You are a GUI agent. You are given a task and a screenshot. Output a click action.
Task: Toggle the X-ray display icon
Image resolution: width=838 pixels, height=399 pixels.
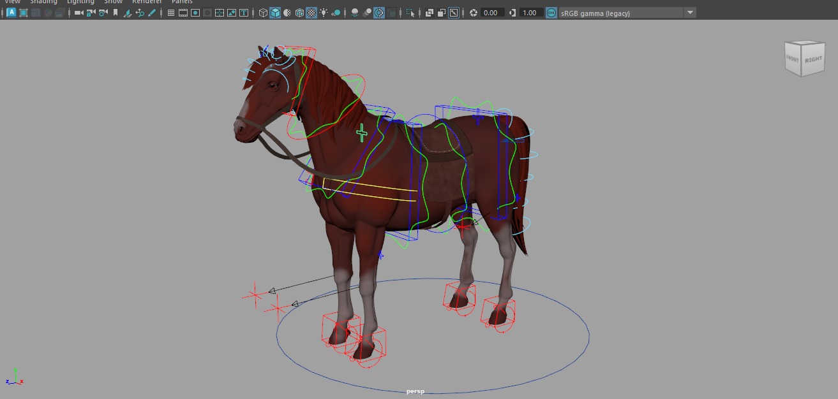point(429,13)
